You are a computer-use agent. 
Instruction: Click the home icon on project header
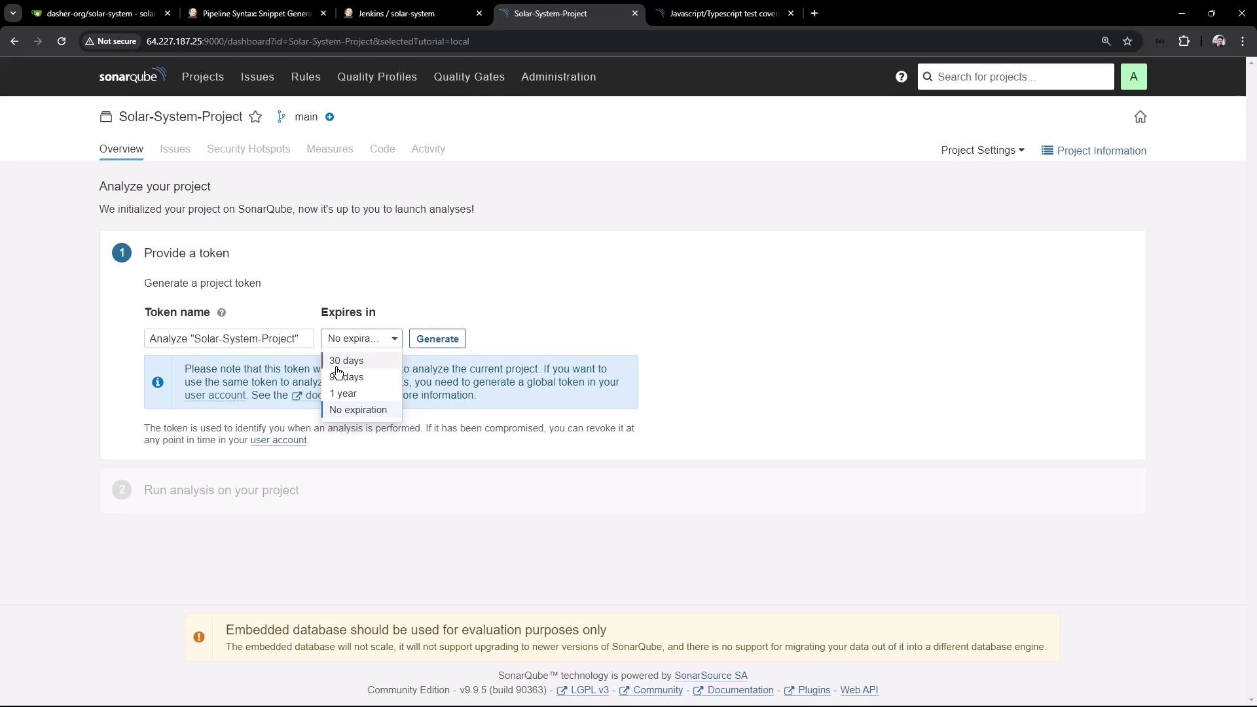[x=1140, y=117]
